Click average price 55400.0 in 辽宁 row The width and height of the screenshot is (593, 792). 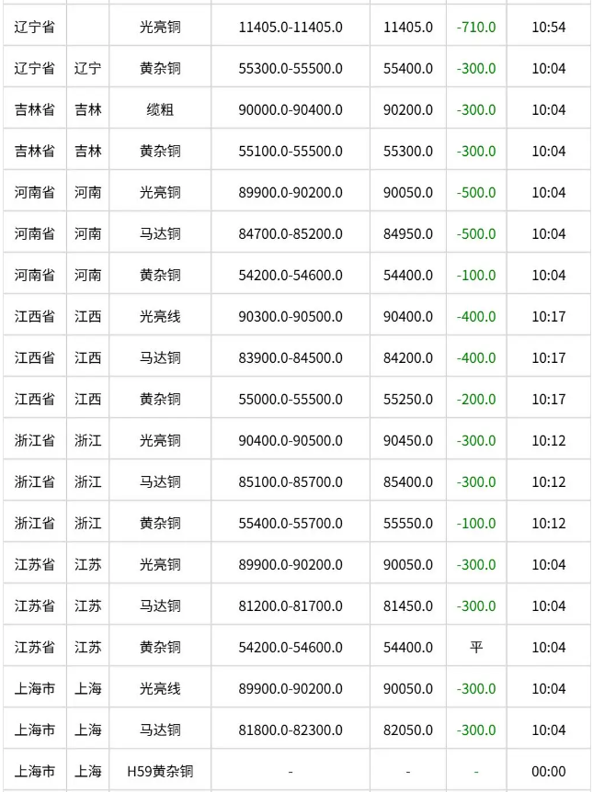click(x=408, y=68)
